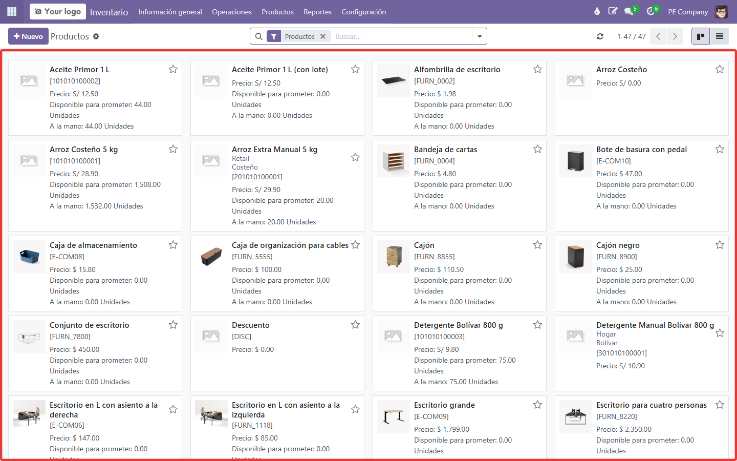
Task: Open Información general menu
Action: 170,12
